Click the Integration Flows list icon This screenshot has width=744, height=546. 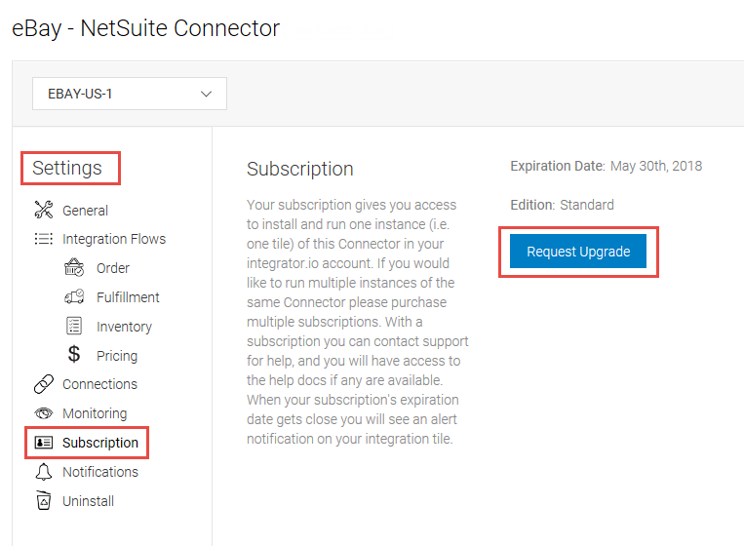click(43, 239)
